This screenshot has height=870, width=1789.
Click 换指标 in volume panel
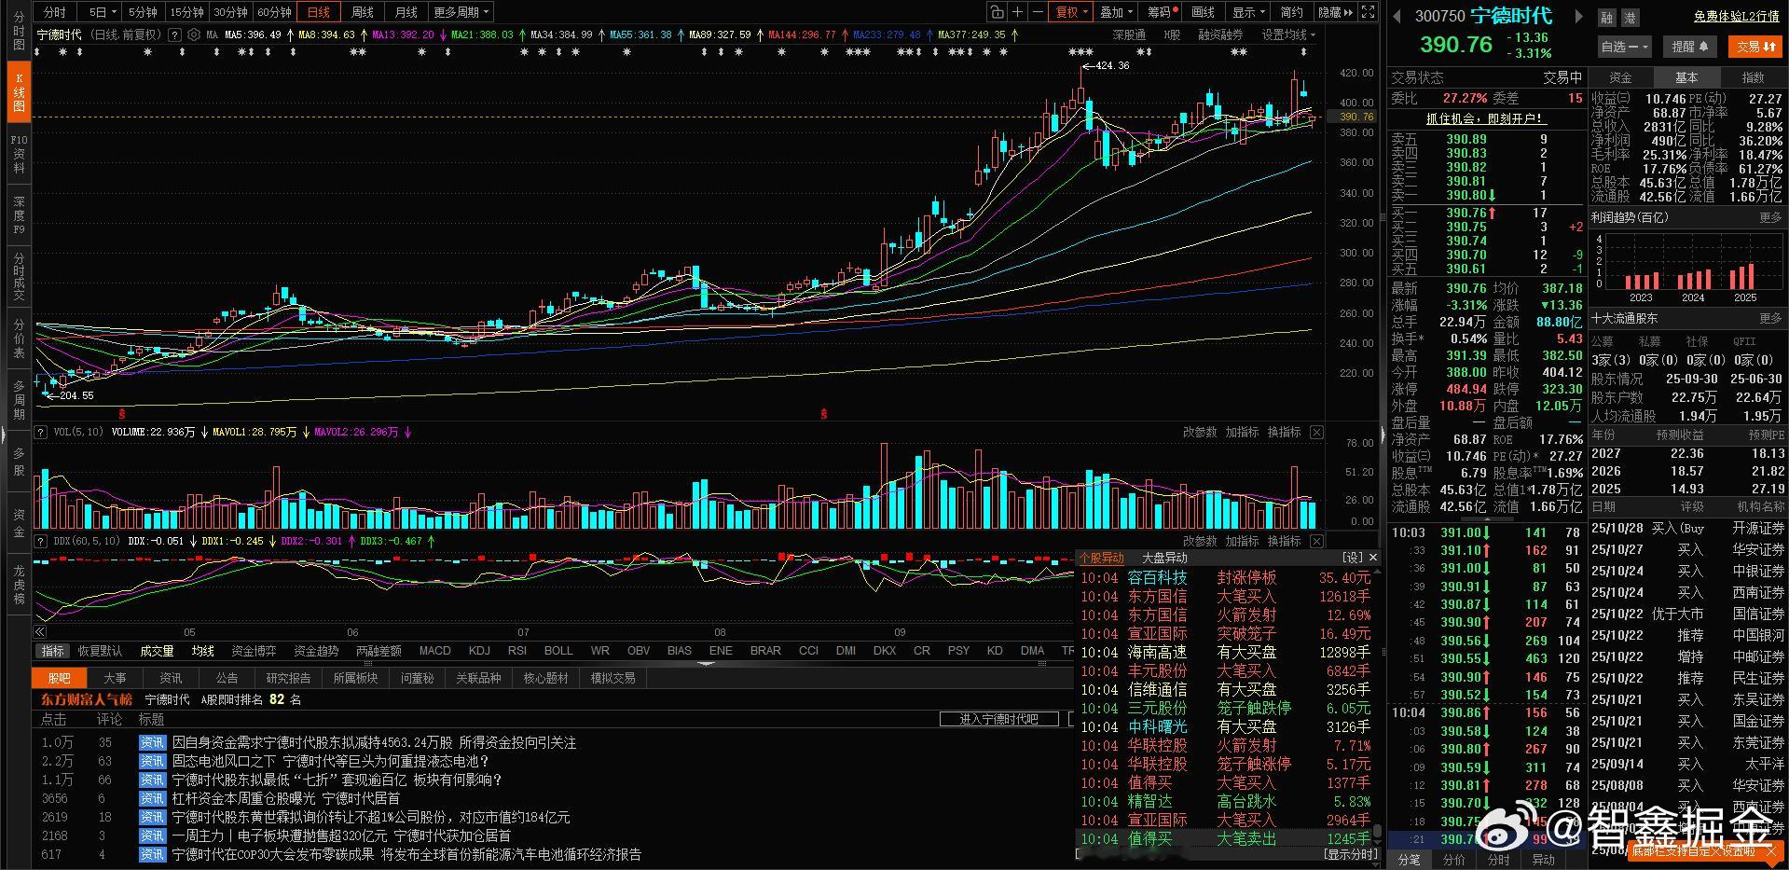pos(1284,433)
